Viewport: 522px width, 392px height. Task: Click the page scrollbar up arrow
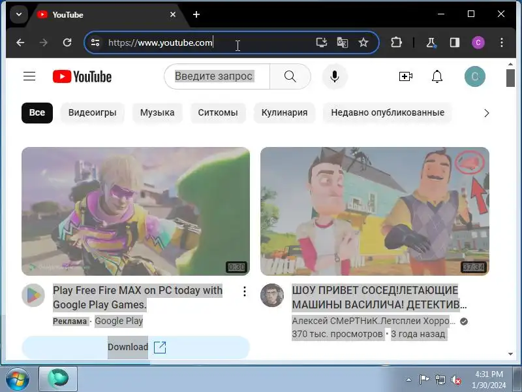pyautogui.click(x=510, y=63)
